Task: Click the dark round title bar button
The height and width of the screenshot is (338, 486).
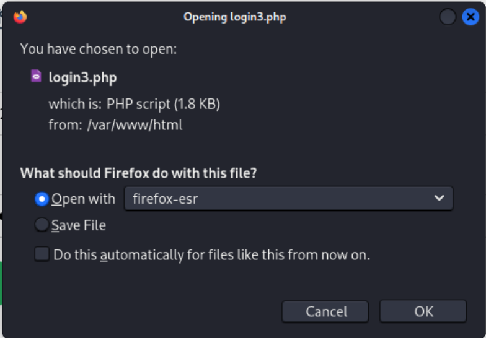Action: (x=448, y=17)
